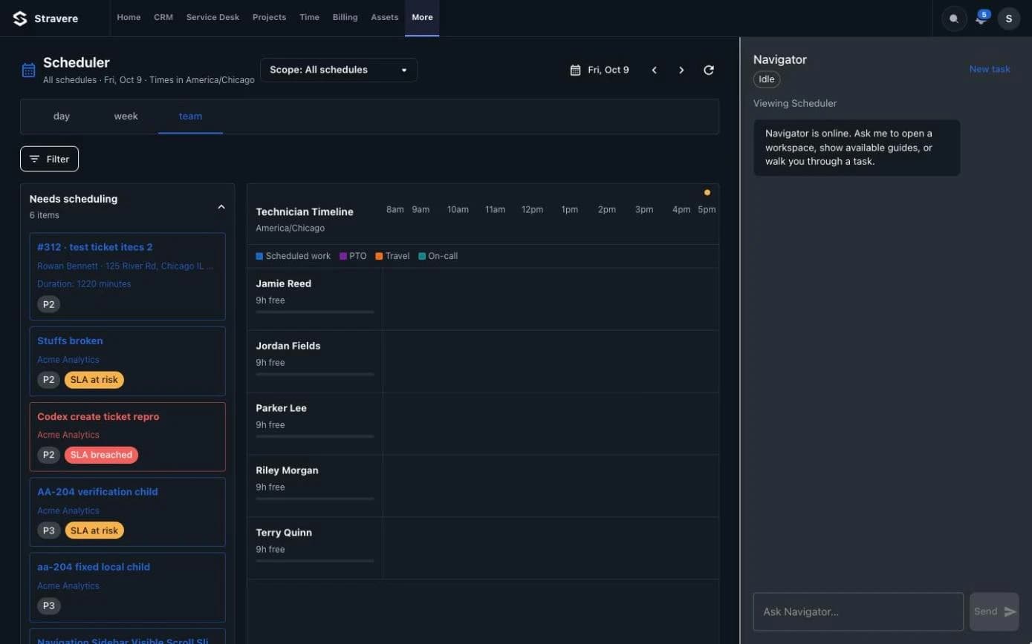
Task: Select the Jamie Reed technician row
Action: (483, 299)
